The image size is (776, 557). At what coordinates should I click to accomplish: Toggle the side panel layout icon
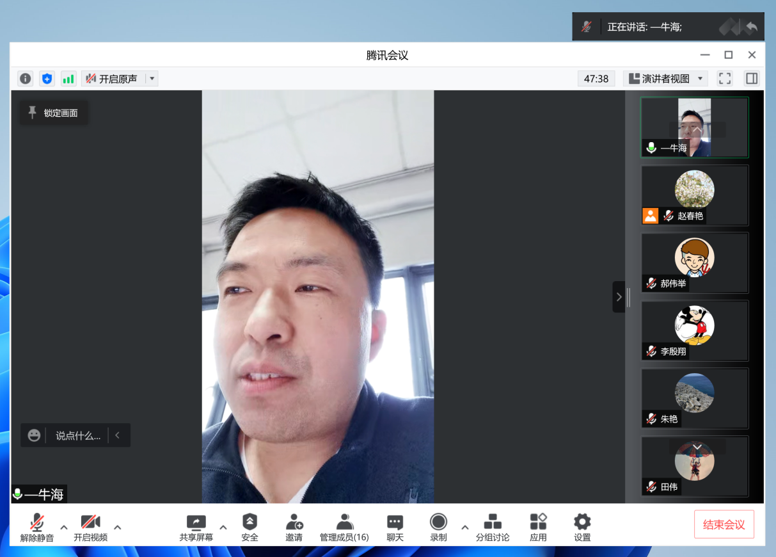(752, 79)
